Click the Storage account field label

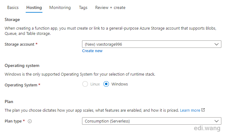click(20, 44)
